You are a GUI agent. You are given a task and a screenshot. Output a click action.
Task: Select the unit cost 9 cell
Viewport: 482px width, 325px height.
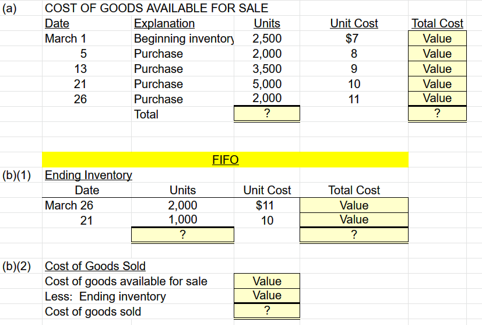pos(354,69)
